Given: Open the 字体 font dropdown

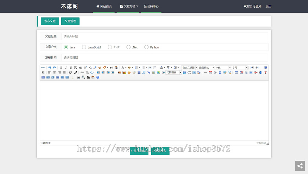Looking at the screenshot, I should pyautogui.click(x=223, y=68).
